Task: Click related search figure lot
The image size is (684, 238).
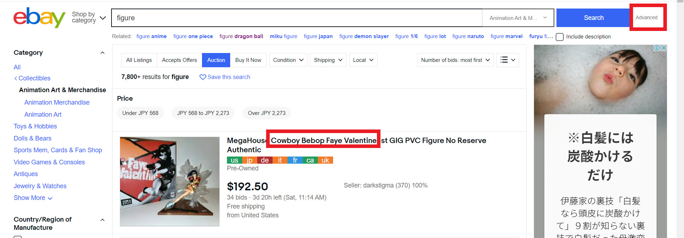Action: click(x=435, y=36)
